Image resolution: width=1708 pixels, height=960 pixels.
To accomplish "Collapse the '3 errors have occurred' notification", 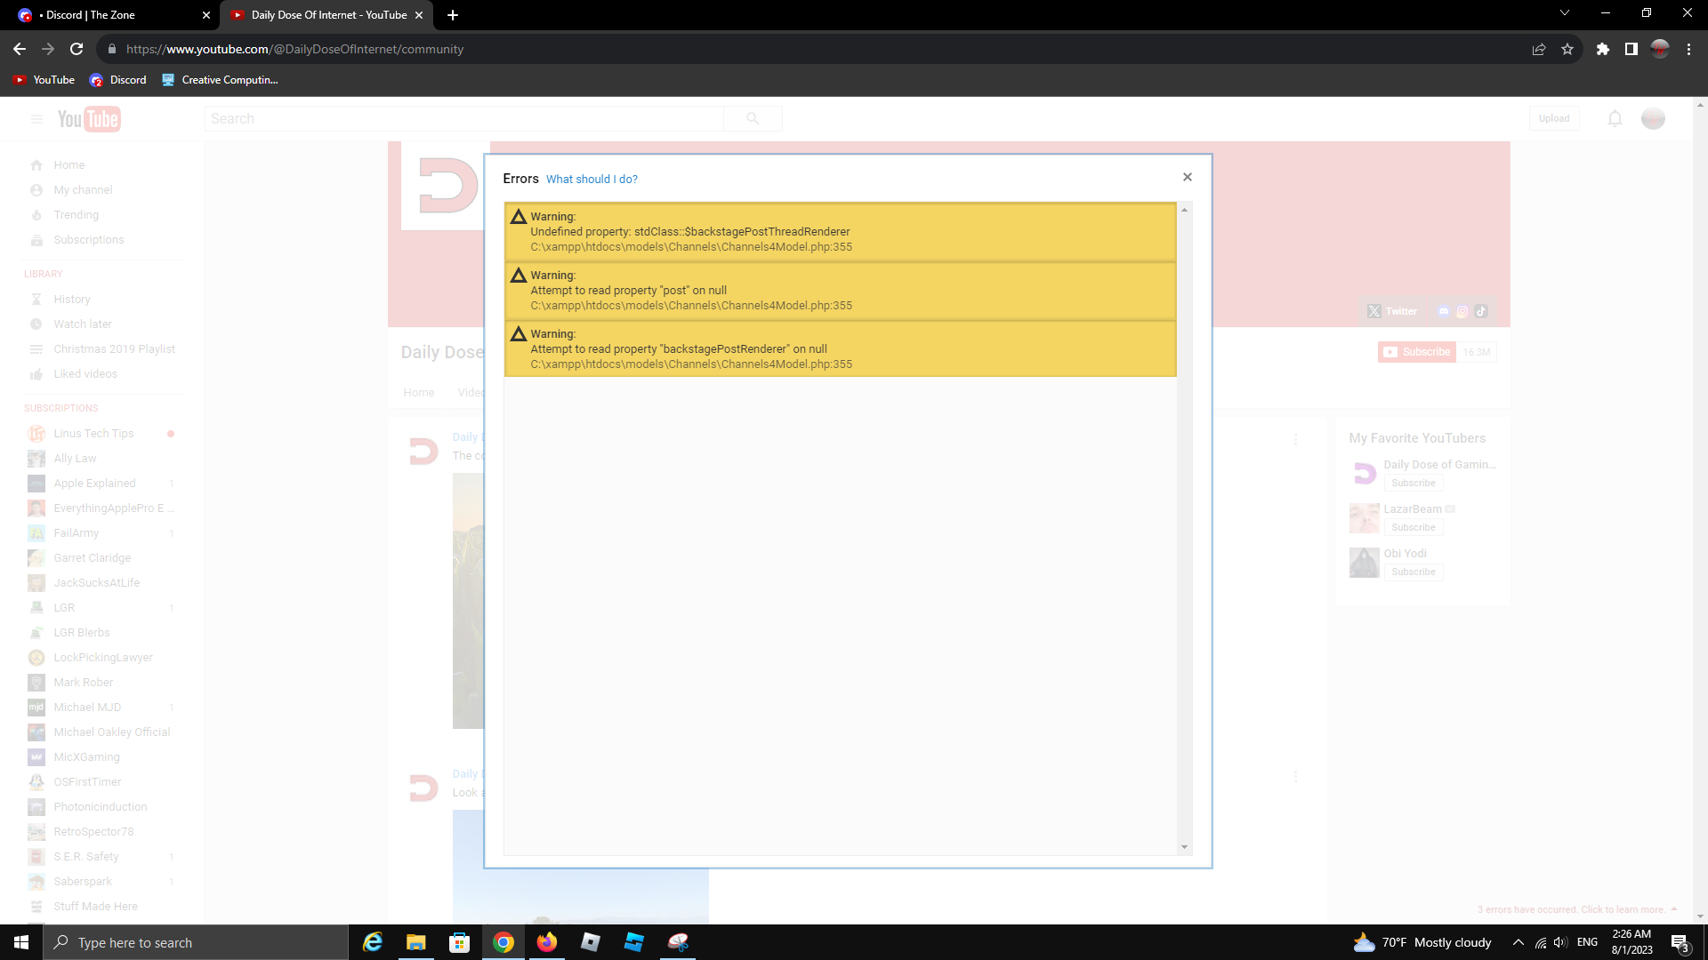I will click(1674, 909).
